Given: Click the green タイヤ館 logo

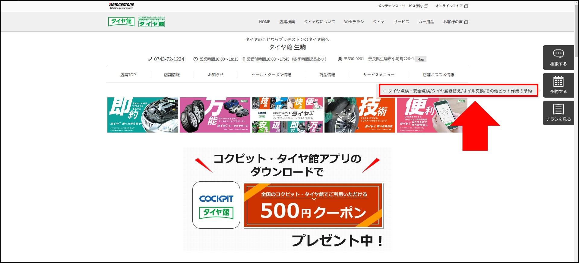Looking at the screenshot, I should coord(121,21).
